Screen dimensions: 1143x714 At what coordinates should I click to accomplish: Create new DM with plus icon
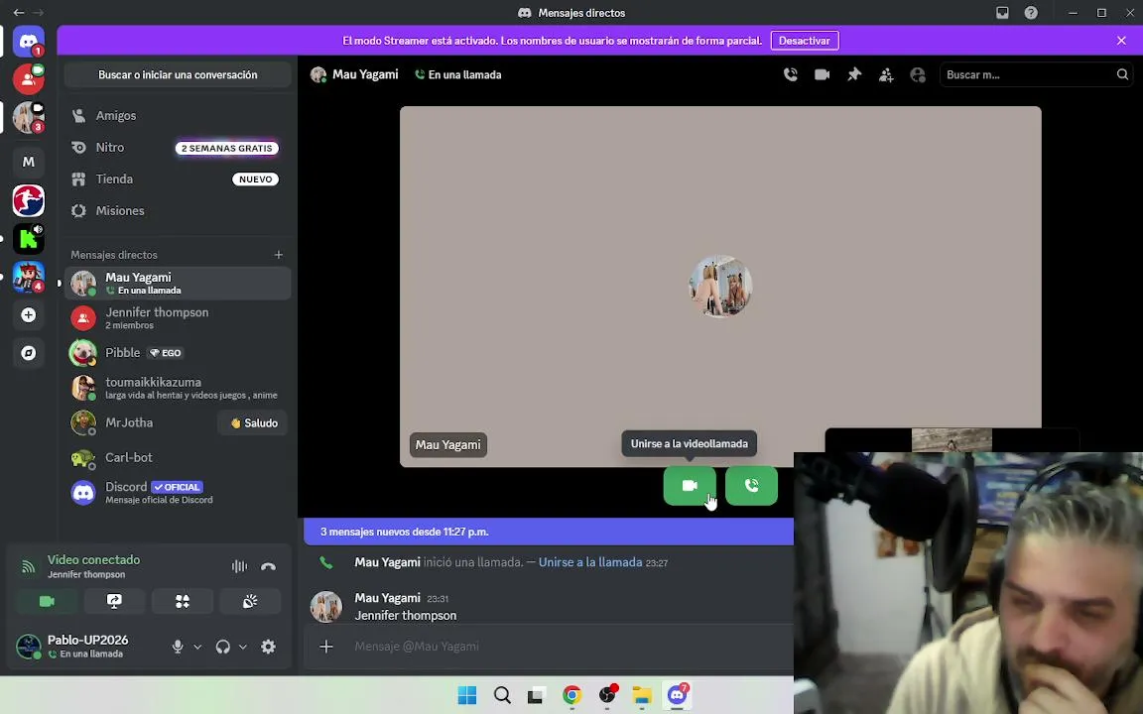279,254
